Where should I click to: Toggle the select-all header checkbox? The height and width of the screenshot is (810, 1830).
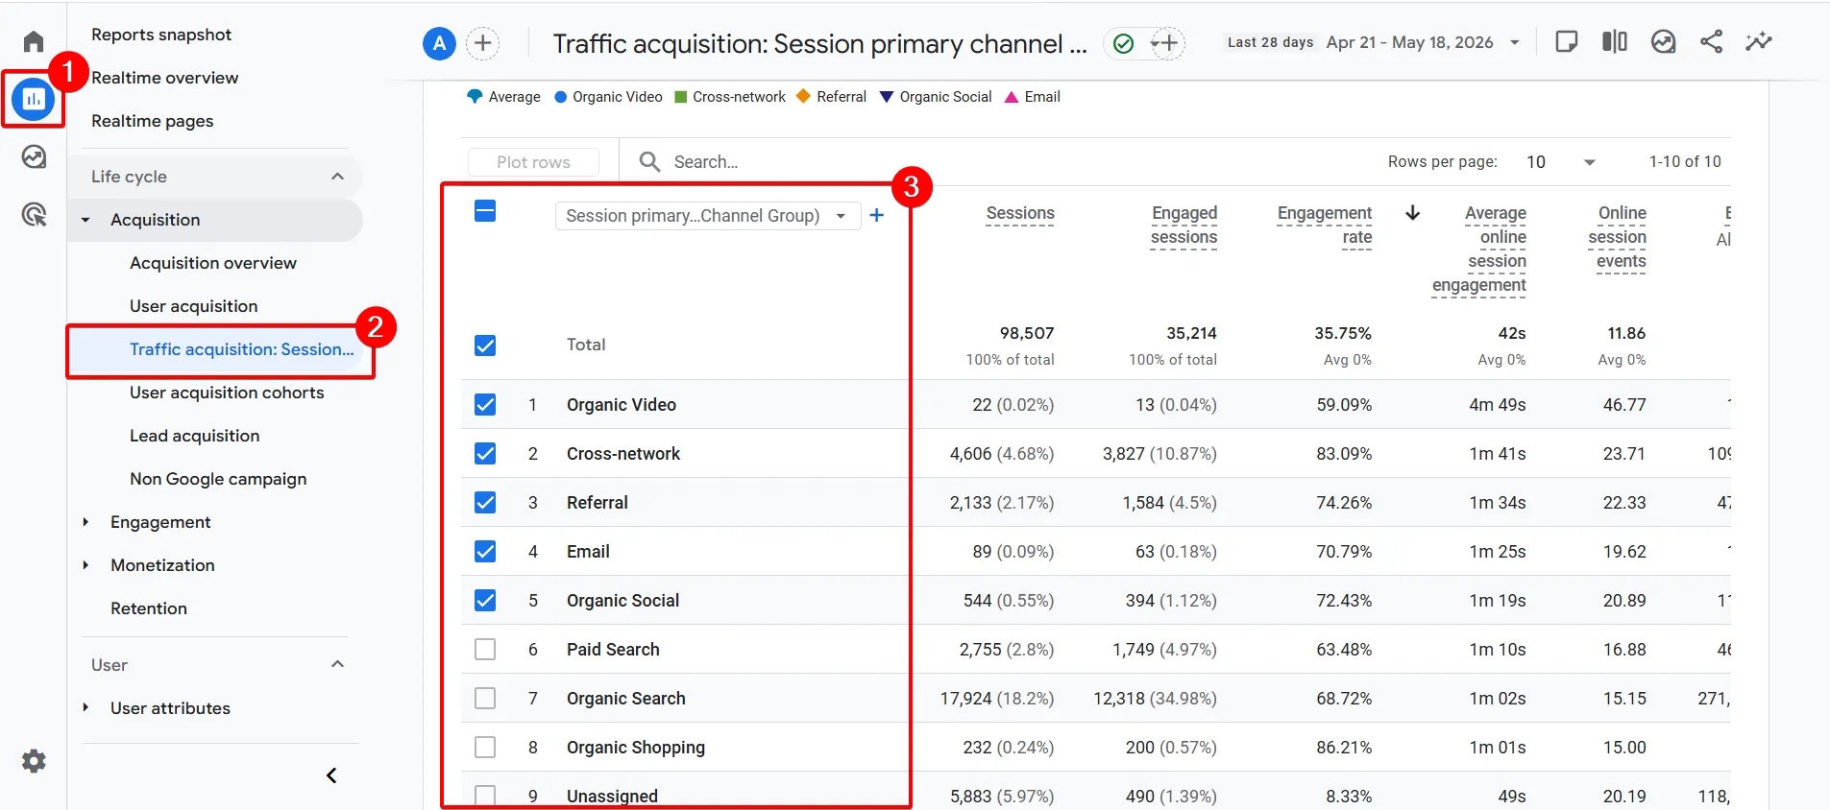pos(485,211)
